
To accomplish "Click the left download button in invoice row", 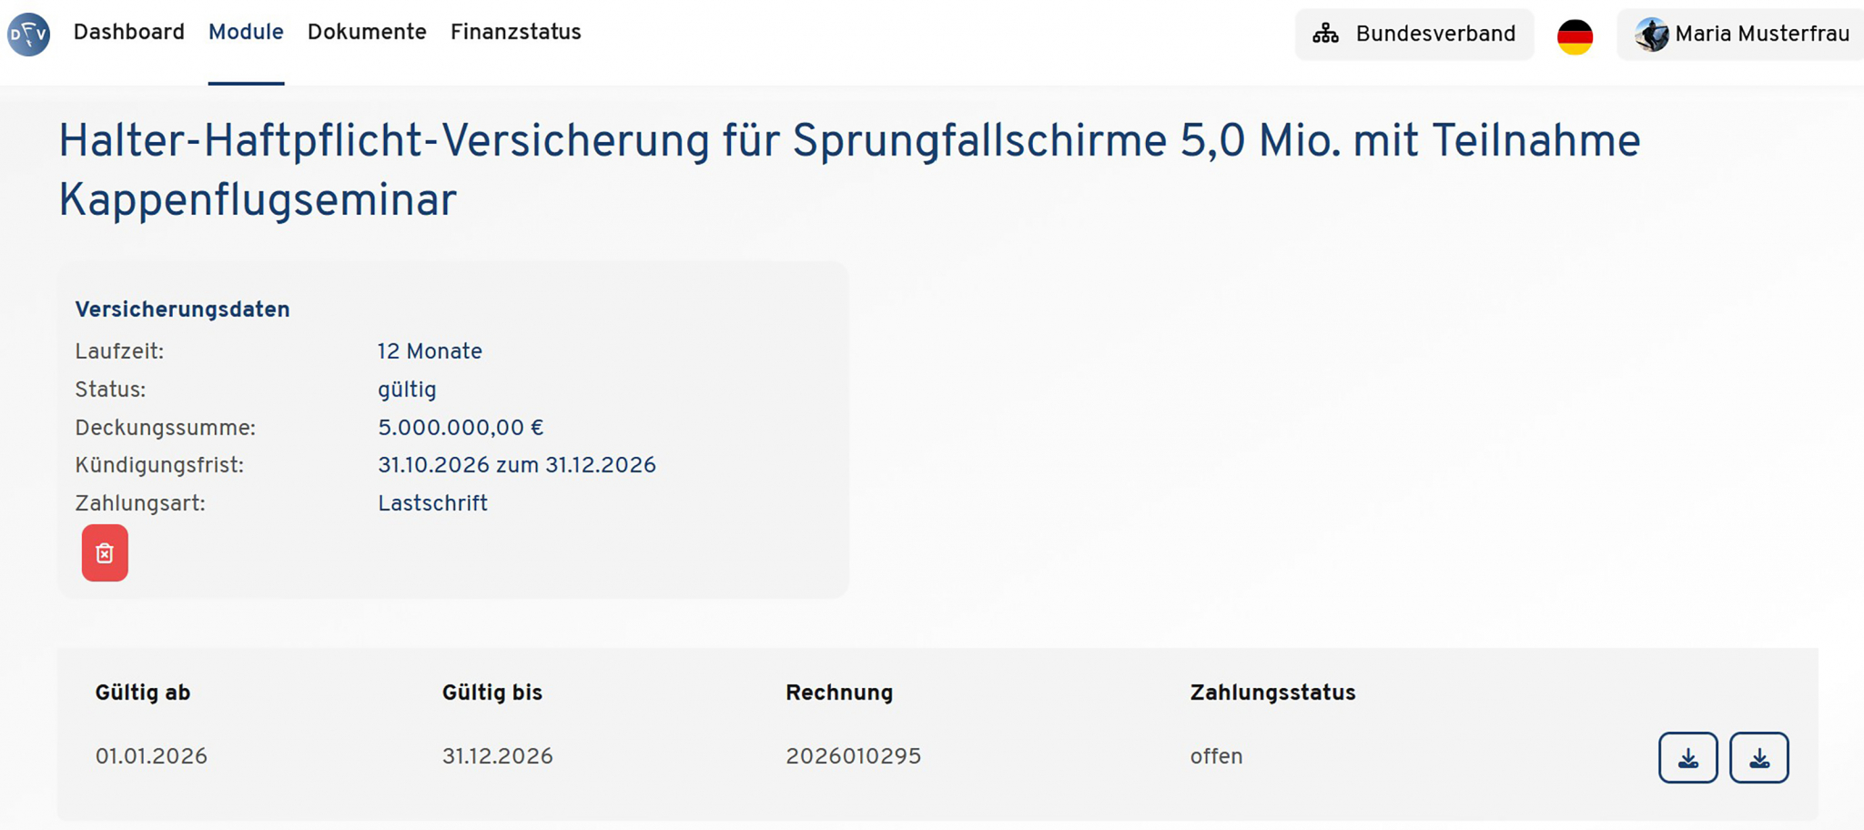I will click(1687, 757).
